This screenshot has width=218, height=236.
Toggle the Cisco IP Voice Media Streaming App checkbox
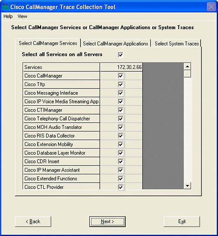click(x=121, y=101)
